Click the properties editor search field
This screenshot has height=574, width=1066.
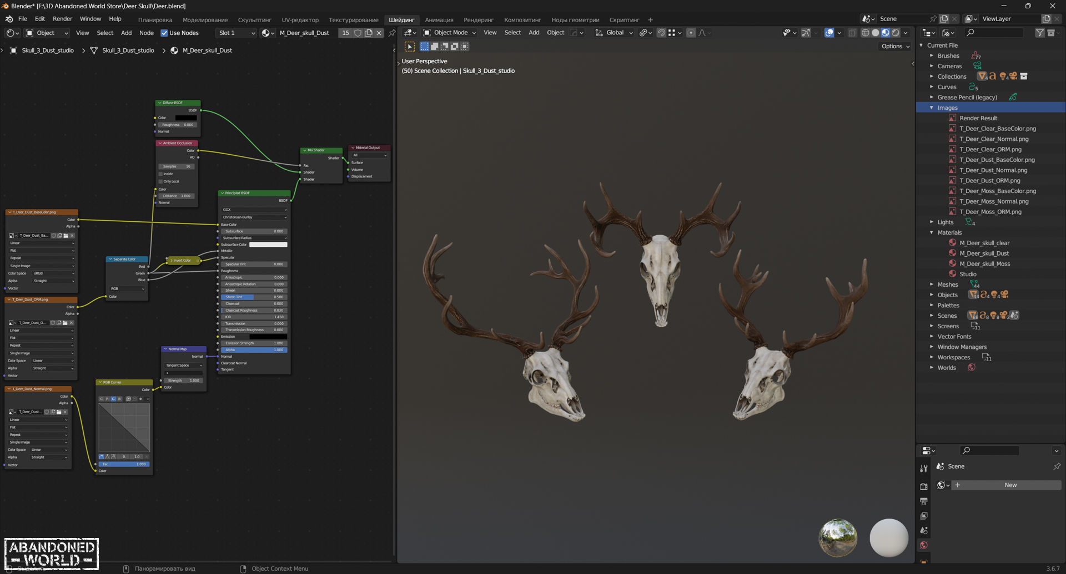[990, 450]
